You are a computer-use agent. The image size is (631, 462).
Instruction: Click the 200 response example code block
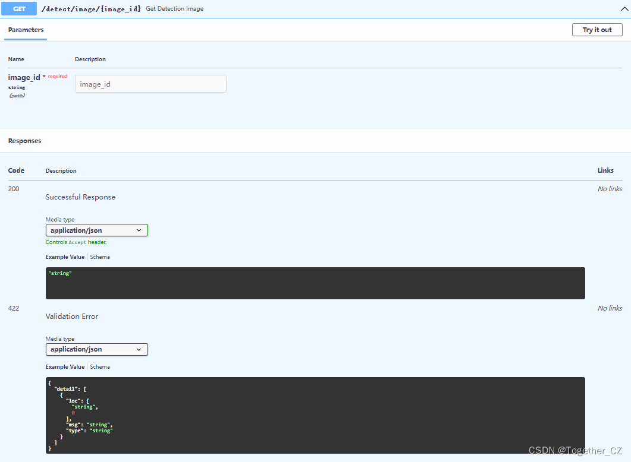tap(315, 283)
